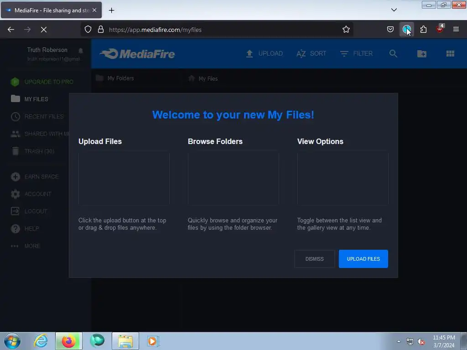Screen dimensions: 467x350
Task: Open Help in sidebar
Action: pos(25,229)
